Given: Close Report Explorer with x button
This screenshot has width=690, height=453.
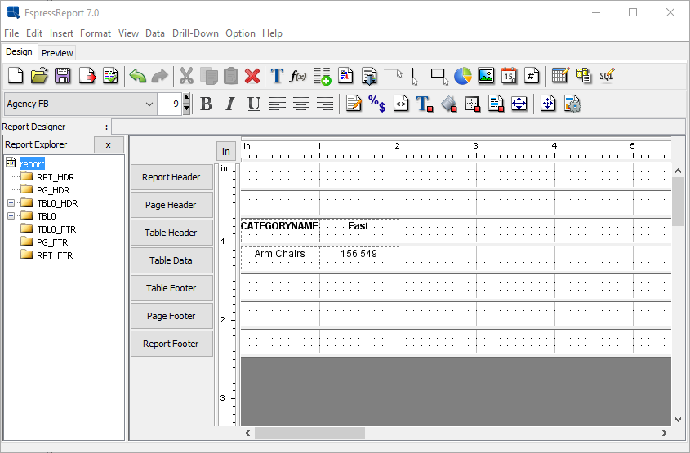Looking at the screenshot, I should [109, 144].
